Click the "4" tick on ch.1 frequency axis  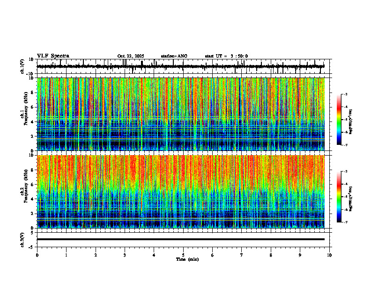click(33, 122)
